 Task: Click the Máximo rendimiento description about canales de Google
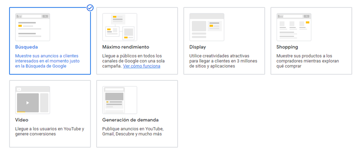coord(133,61)
